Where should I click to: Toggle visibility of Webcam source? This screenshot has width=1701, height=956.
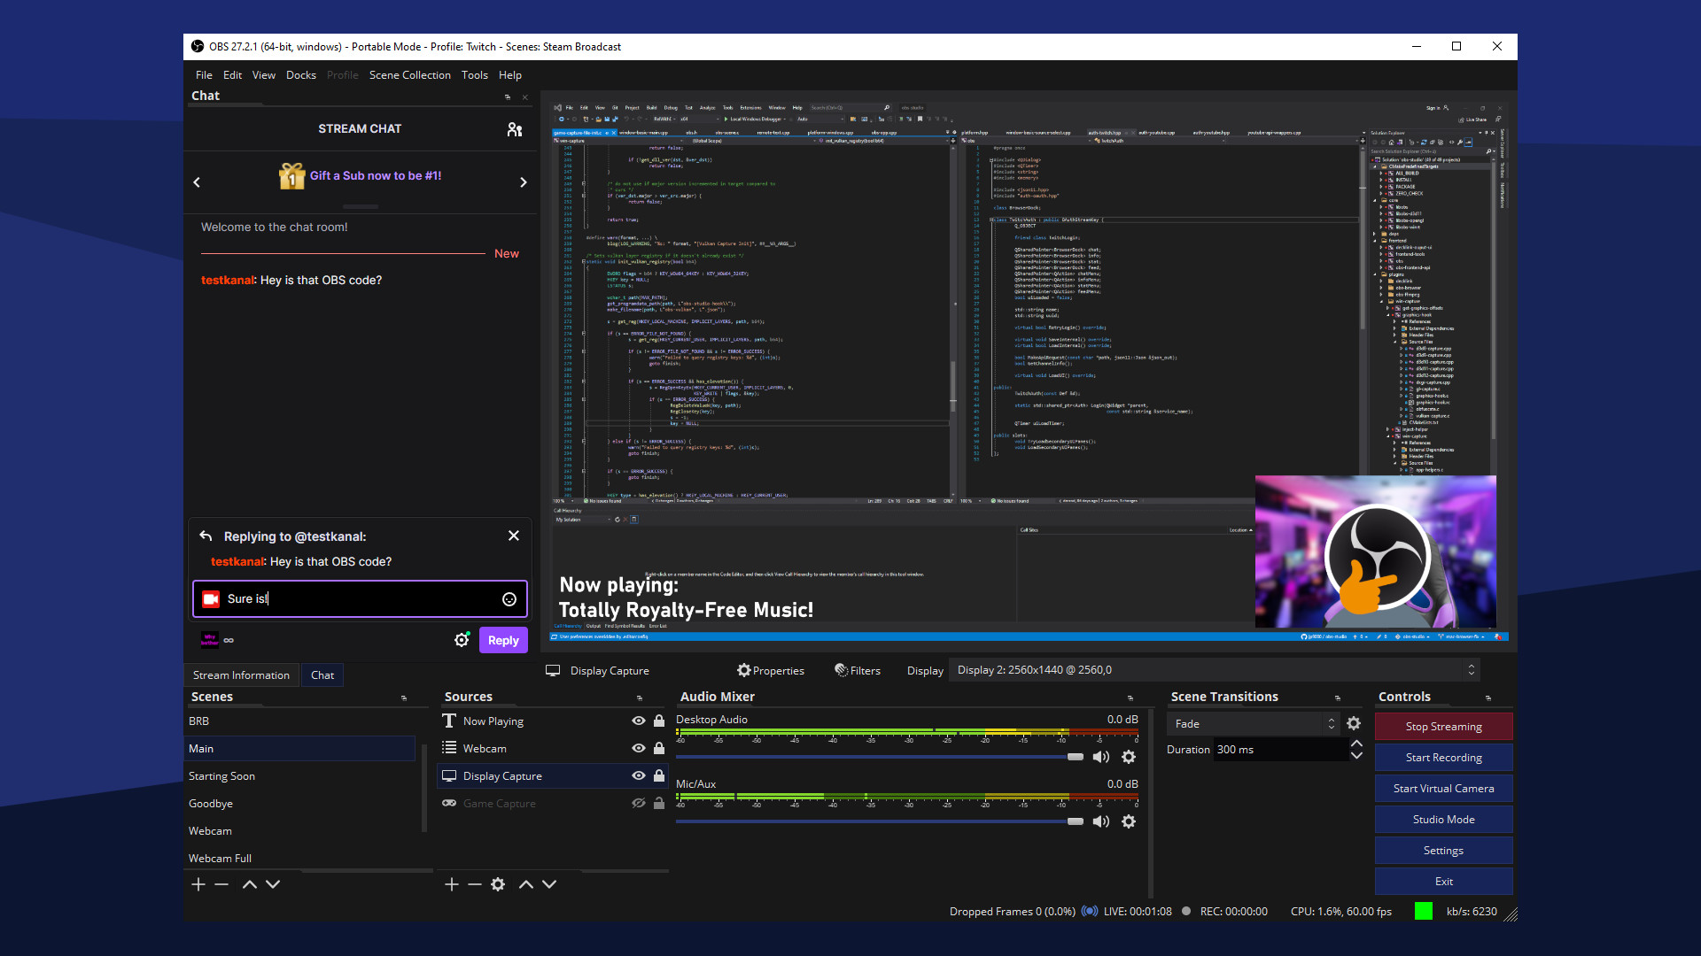(637, 747)
